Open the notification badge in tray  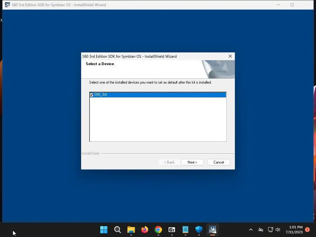(x=307, y=229)
